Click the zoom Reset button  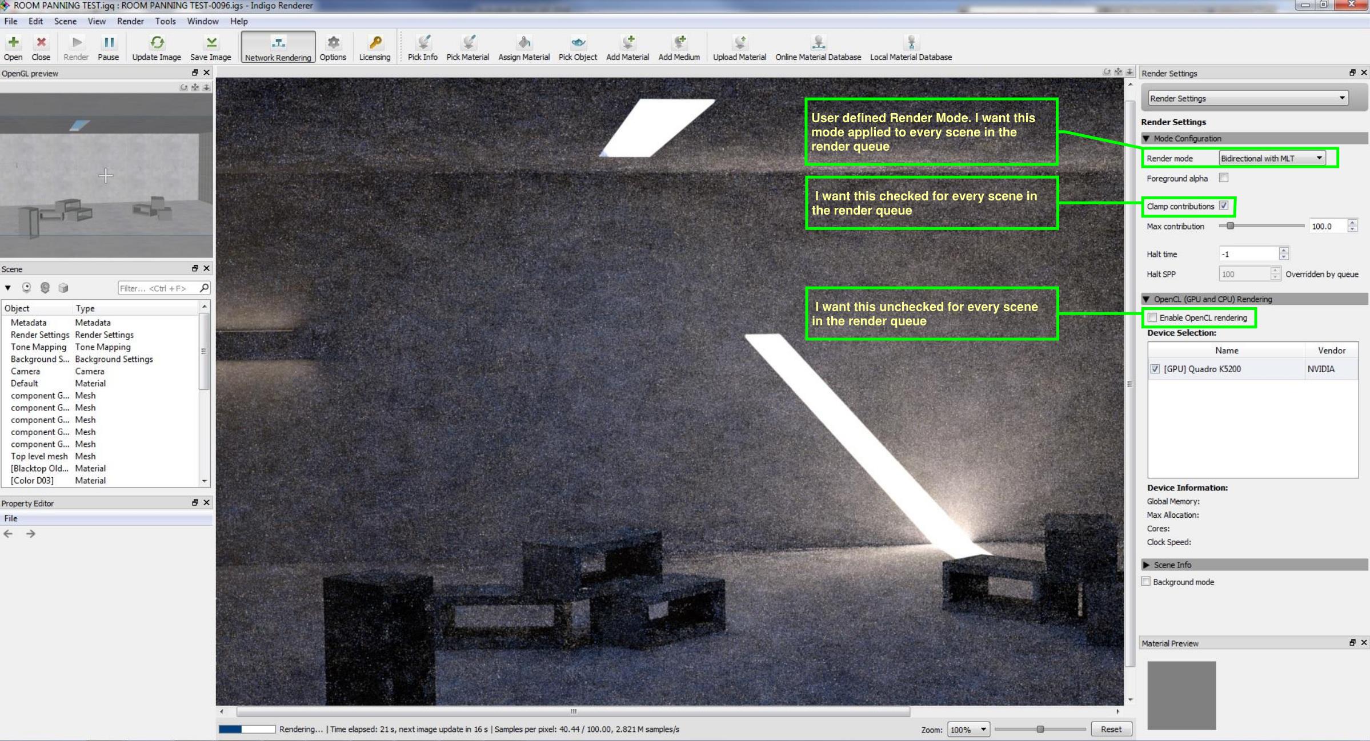coord(1111,730)
